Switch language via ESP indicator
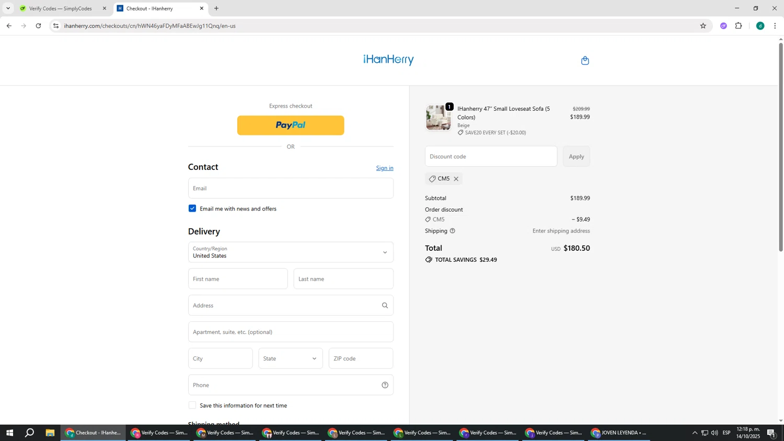784x441 pixels. pyautogui.click(x=727, y=433)
